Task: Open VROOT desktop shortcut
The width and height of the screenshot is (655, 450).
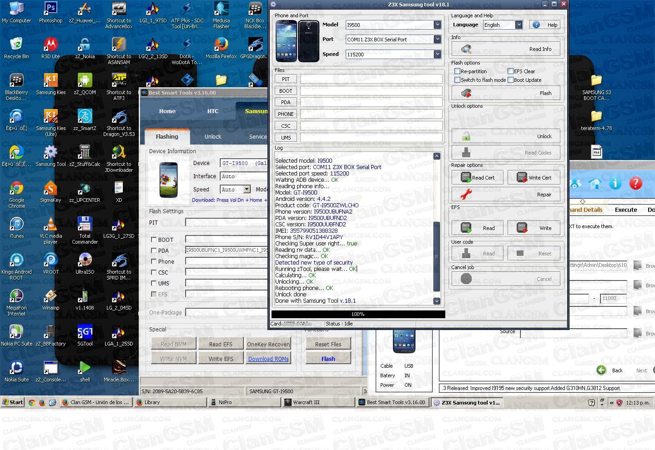Action: (50, 264)
